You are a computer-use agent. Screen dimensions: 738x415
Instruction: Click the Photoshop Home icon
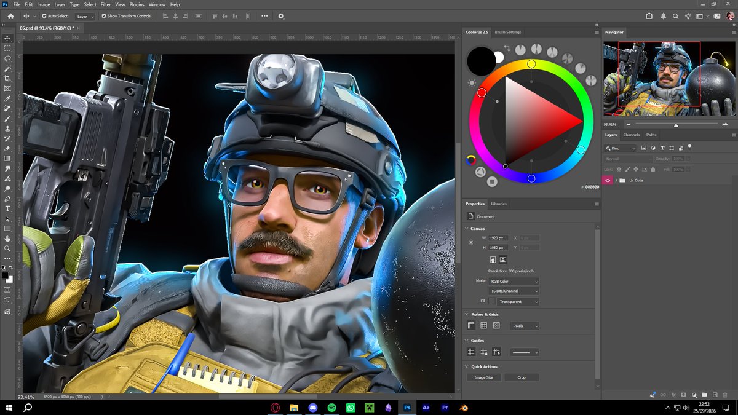(10, 16)
